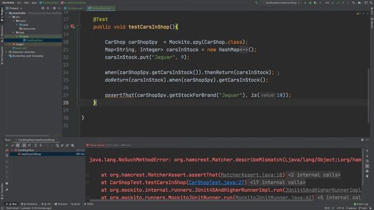Collapse the project root folder node
The image size is (374, 210).
point(6,13)
